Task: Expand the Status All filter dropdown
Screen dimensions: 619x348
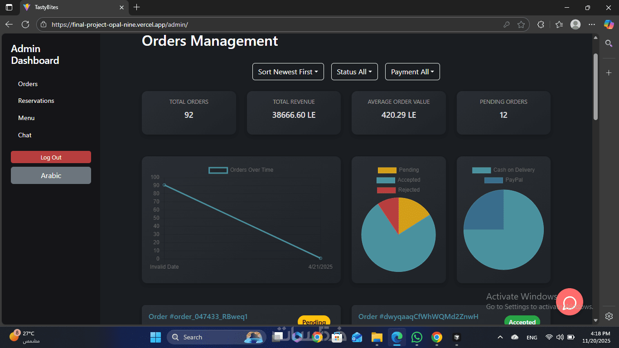Action: (x=354, y=72)
